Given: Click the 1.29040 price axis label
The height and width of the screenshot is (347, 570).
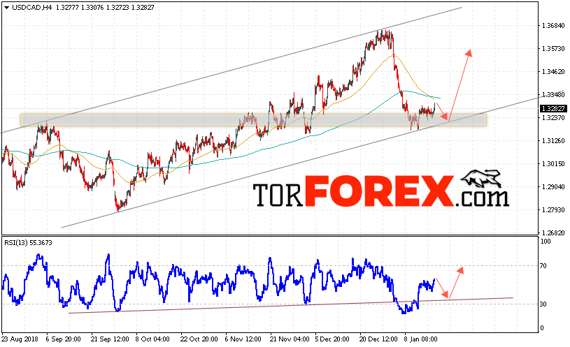Looking at the screenshot, I should (553, 187).
